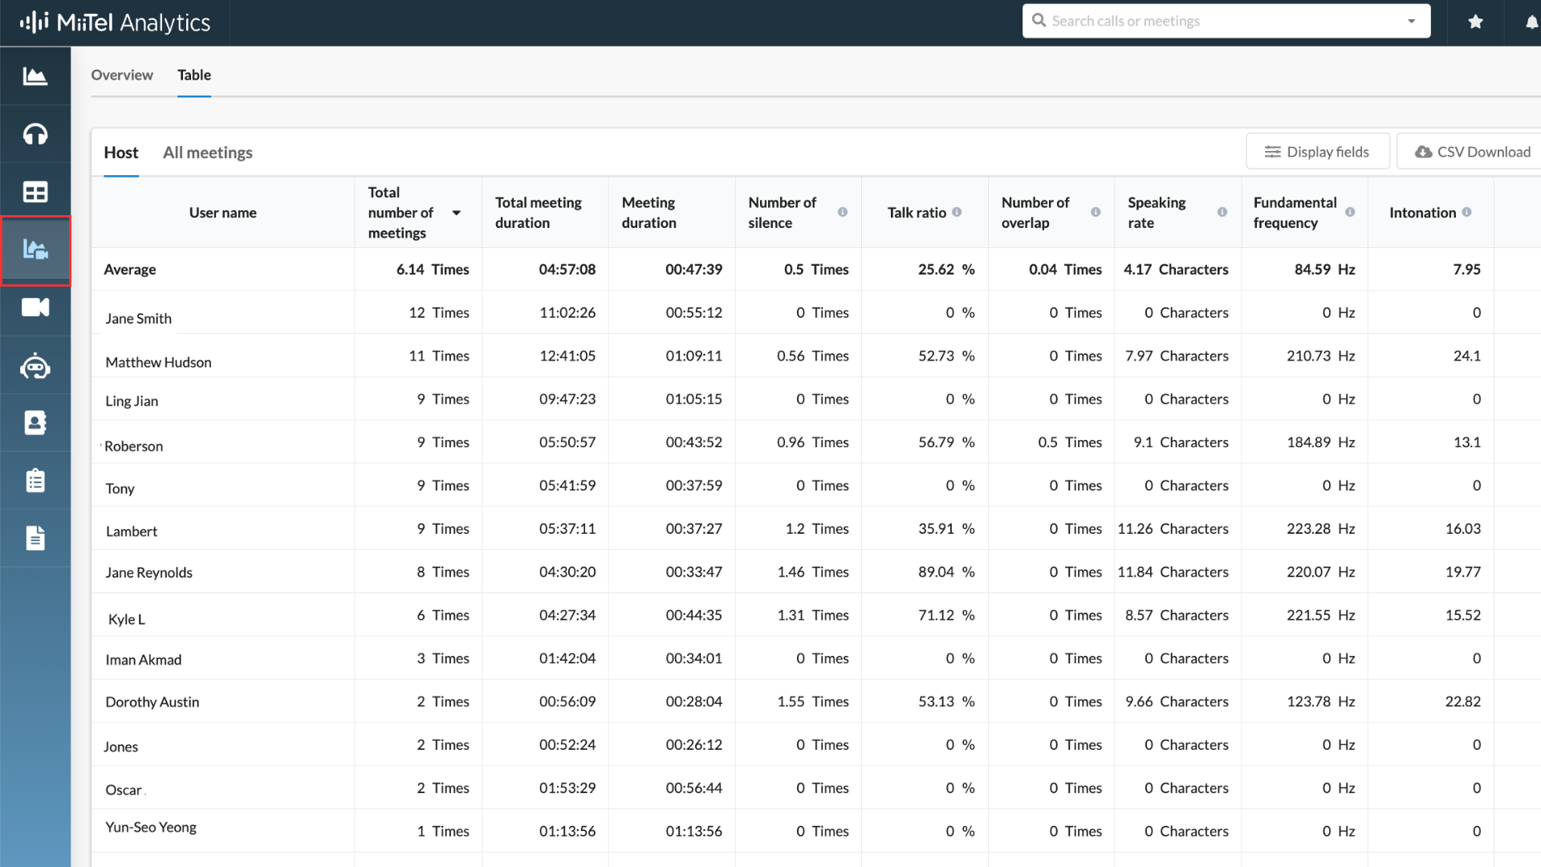Image resolution: width=1541 pixels, height=867 pixels.
Task: Click info icon next to Talk ratio
Action: (957, 212)
